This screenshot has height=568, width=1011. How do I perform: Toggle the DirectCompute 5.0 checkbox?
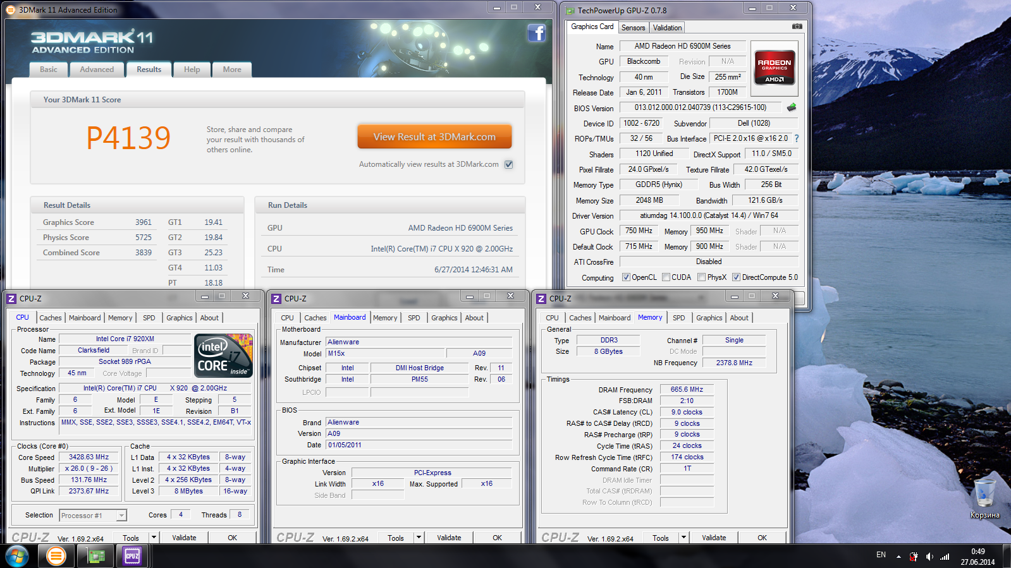pyautogui.click(x=736, y=277)
